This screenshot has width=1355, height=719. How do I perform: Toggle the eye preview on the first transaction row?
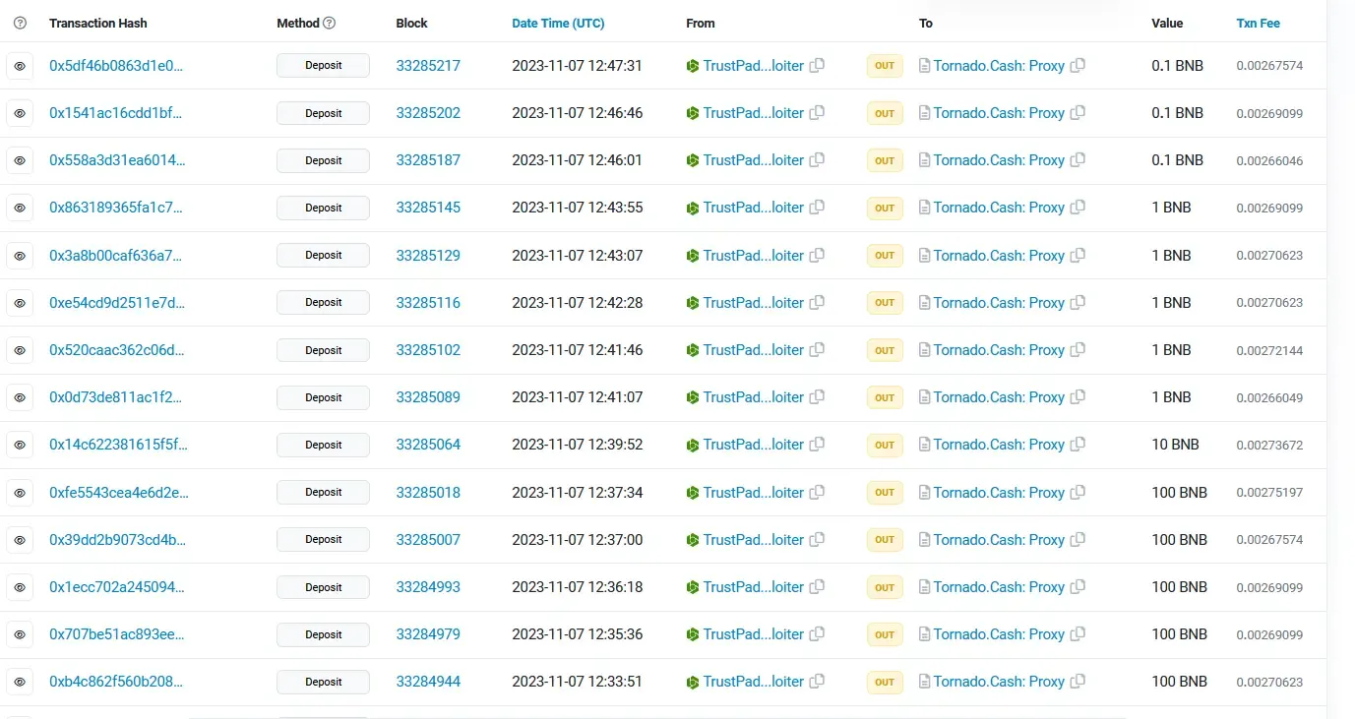pyautogui.click(x=20, y=66)
